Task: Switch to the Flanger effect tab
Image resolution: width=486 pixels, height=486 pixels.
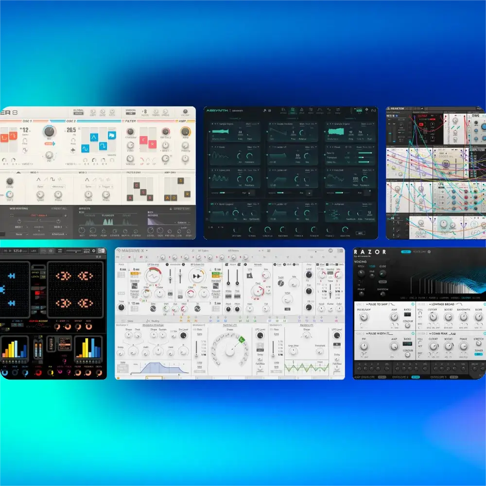Action: [x=108, y=215]
